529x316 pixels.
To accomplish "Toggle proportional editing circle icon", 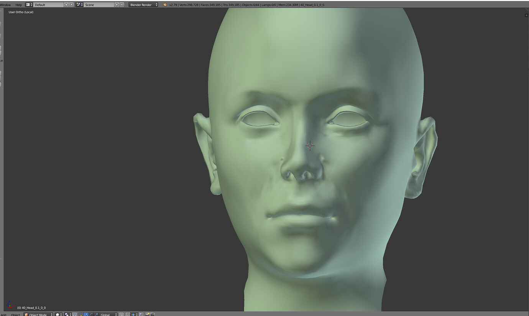I will 122,314.
